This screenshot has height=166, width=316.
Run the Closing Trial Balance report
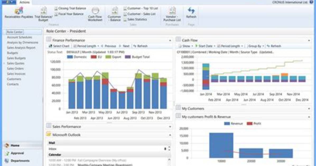[x=70, y=8]
